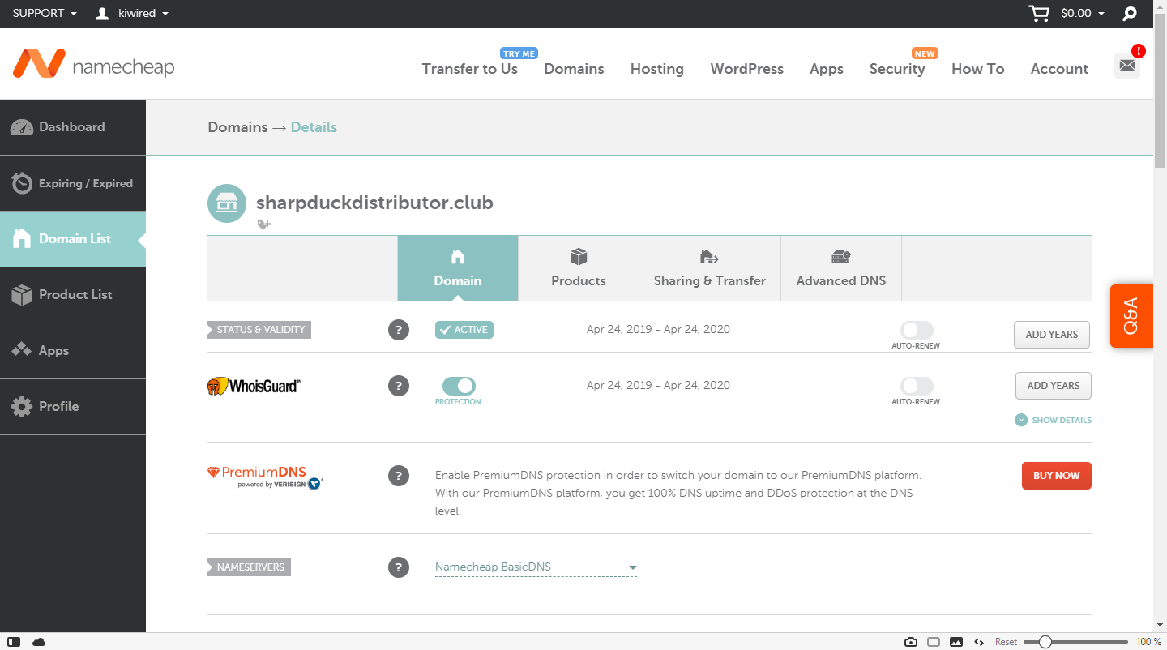This screenshot has width=1167, height=650.
Task: Click the Buy Now PremiumDNS button
Action: pos(1057,476)
